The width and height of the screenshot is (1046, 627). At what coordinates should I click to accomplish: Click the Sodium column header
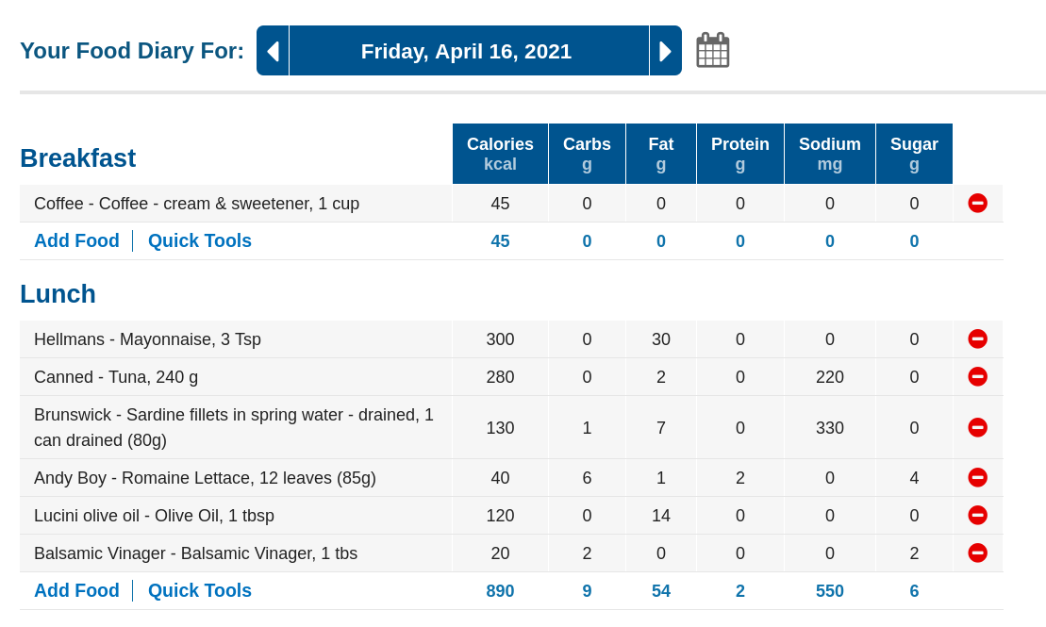point(830,154)
